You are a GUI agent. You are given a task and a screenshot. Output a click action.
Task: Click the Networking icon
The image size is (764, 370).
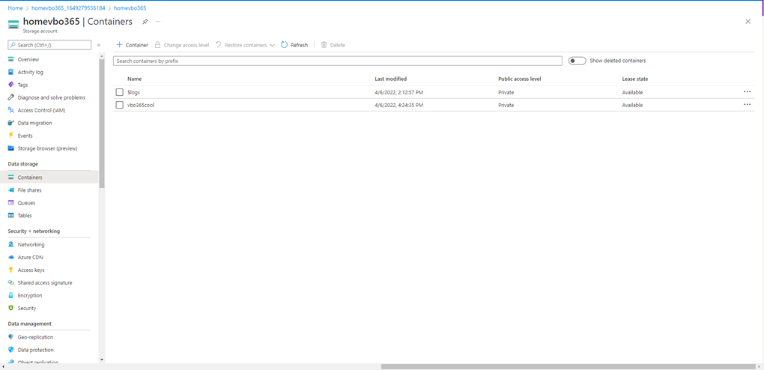10,245
